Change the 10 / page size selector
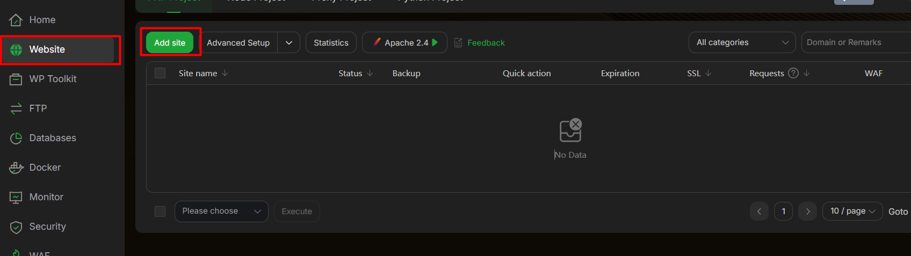Screen dimensions: 911x256 coord(852,211)
